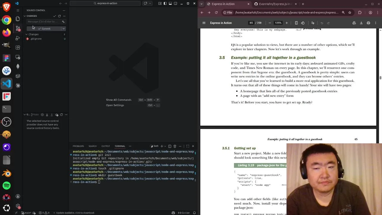Click the Publish branch cloud icon in Graph
The width and height of the screenshot is (382, 215).
[56, 115]
